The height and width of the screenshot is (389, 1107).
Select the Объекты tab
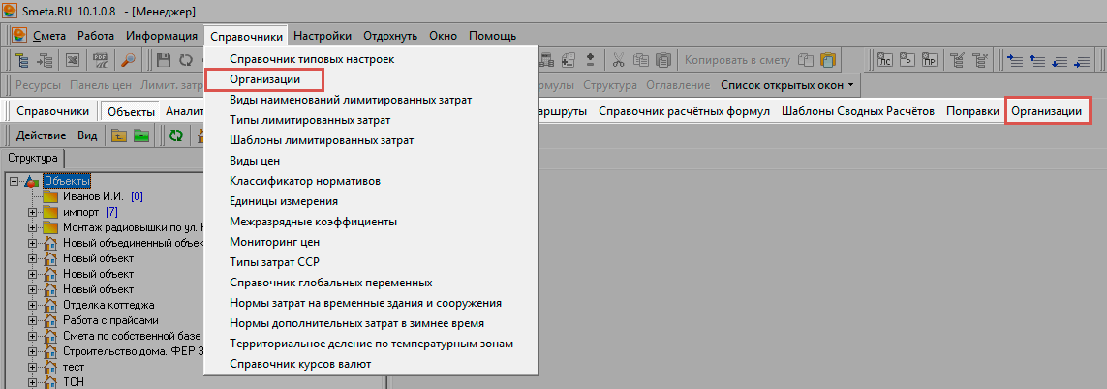click(132, 111)
